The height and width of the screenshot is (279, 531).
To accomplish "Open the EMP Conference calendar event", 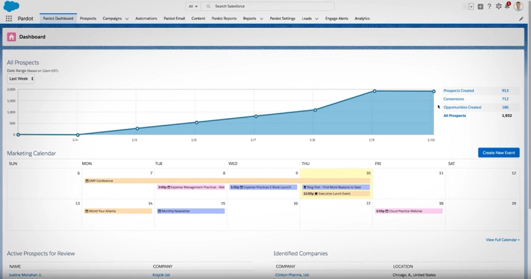I will (x=227, y=181).
